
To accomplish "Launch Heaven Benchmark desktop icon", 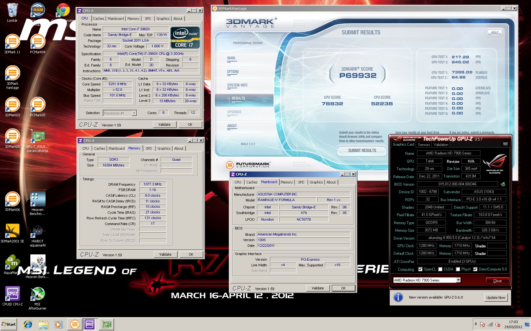I will tap(38, 204).
